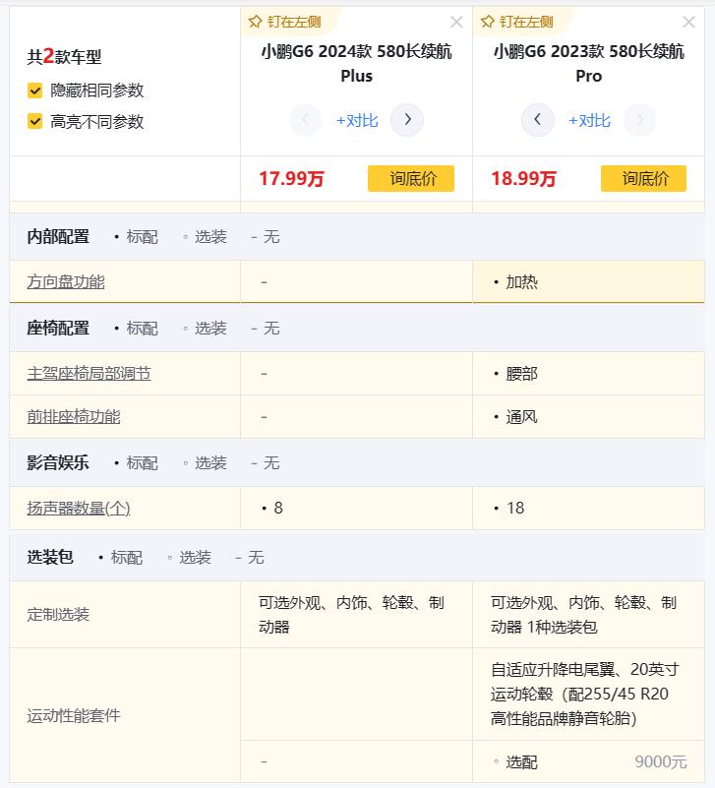715x788 pixels.
Task: Open the 前排座椅功能 parameter link
Action: pos(74,416)
